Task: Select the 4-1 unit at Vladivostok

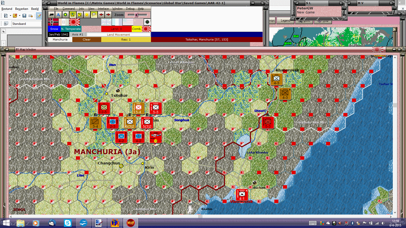Action: point(242,195)
